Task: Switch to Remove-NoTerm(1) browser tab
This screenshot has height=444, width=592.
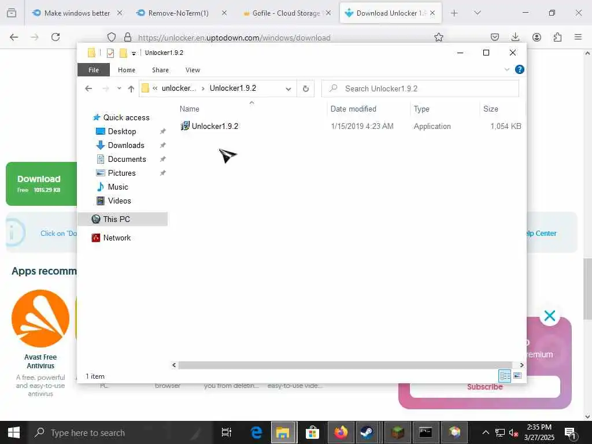Action: (178, 13)
